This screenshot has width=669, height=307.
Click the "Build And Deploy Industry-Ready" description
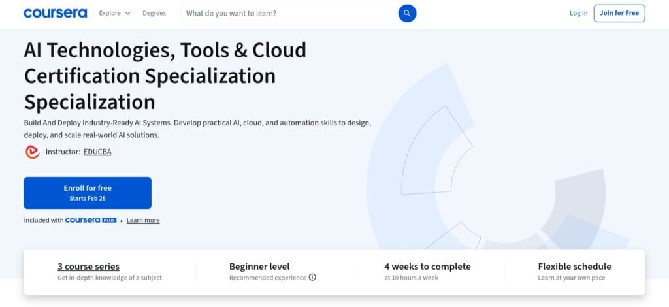pos(197,129)
